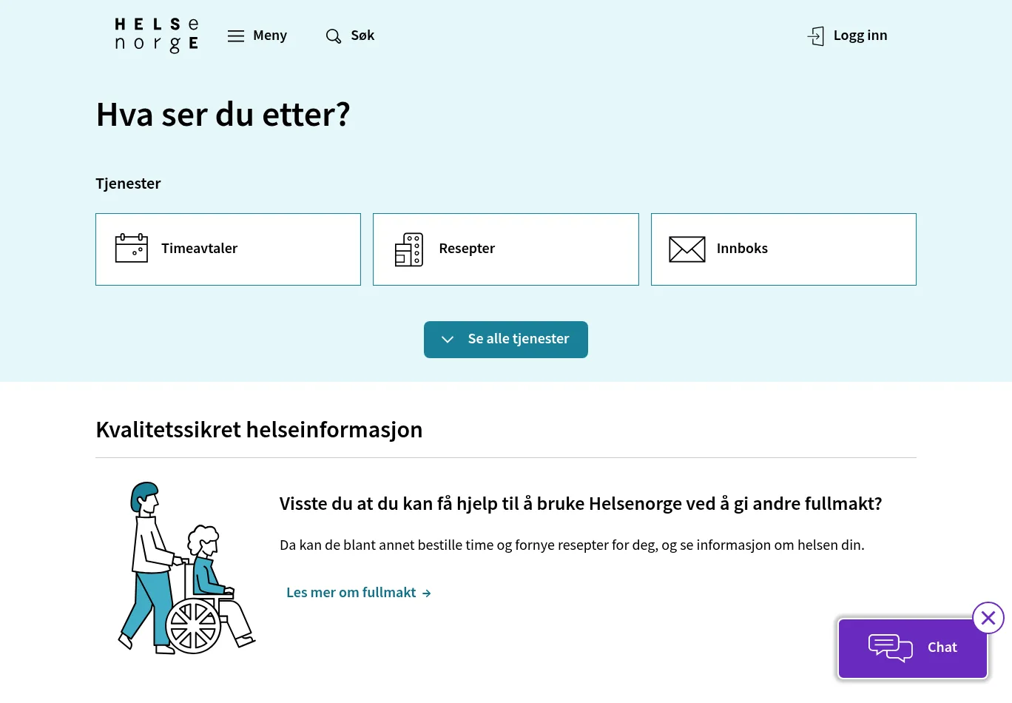Open the Meny navigation menu
Screen dimensions: 1012x703
click(269, 36)
